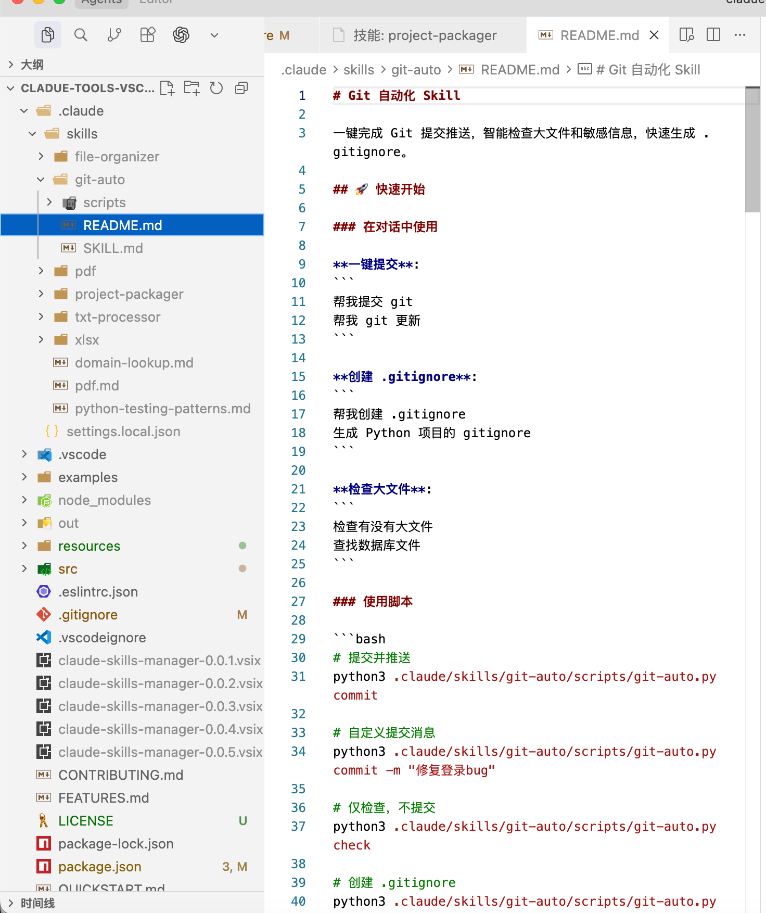Expand the 时间线 timeline section
766x913 pixels.
tap(132, 903)
